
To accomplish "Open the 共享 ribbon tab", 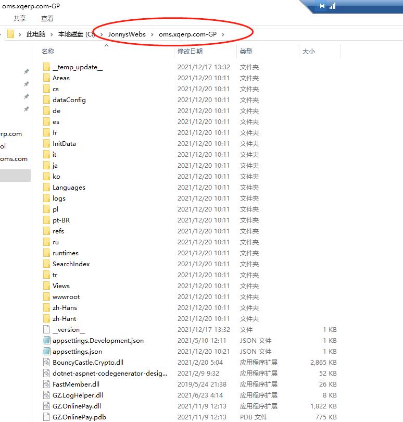I will coord(20,18).
